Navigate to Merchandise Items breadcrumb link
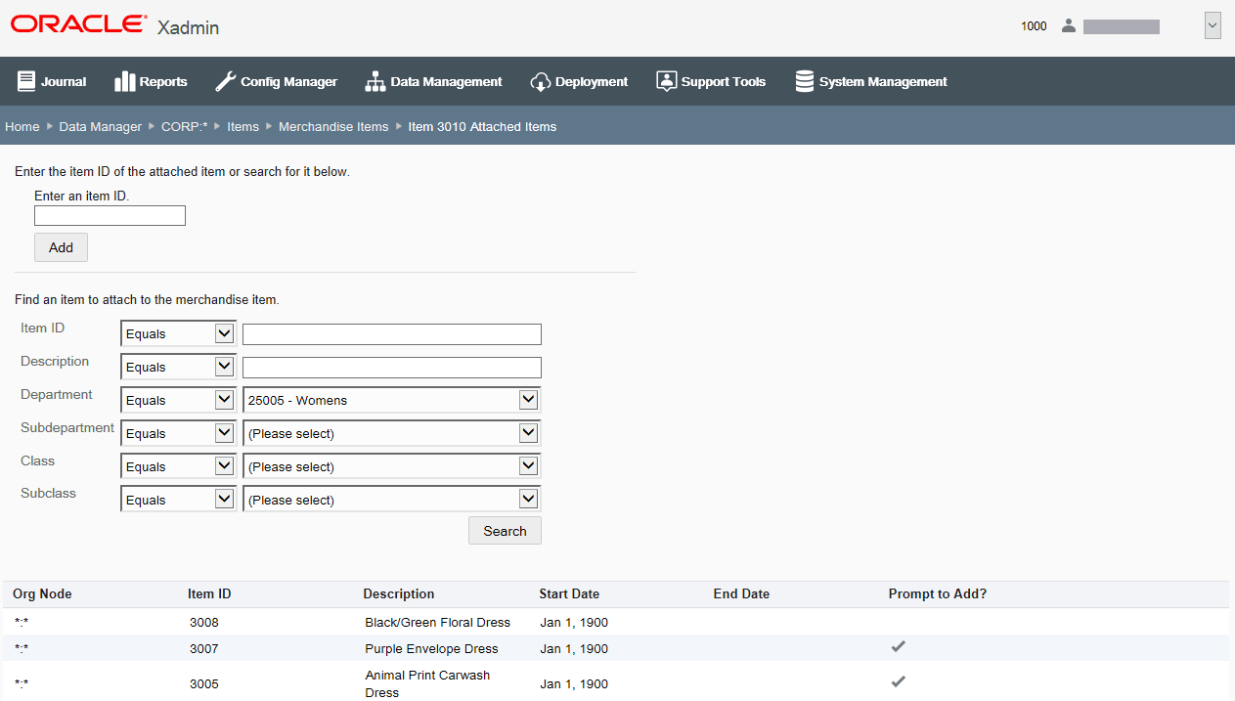The height and width of the screenshot is (701, 1235). pyautogui.click(x=333, y=126)
